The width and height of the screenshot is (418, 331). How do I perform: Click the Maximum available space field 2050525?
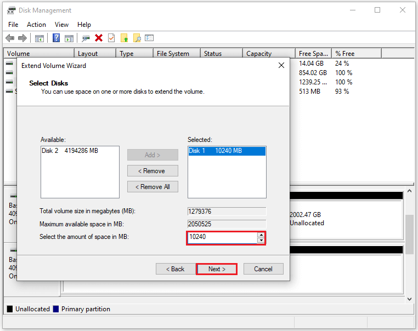coord(227,224)
